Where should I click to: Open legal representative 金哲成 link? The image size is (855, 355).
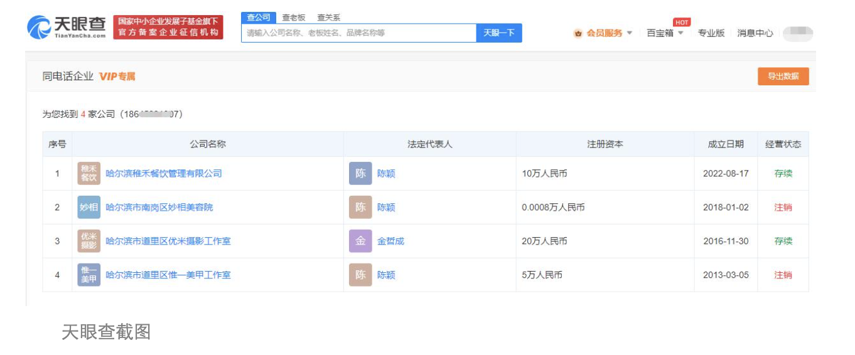click(390, 241)
